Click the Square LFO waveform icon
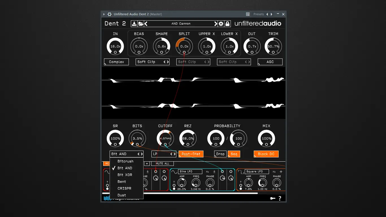386x217 pixels. 241,172
